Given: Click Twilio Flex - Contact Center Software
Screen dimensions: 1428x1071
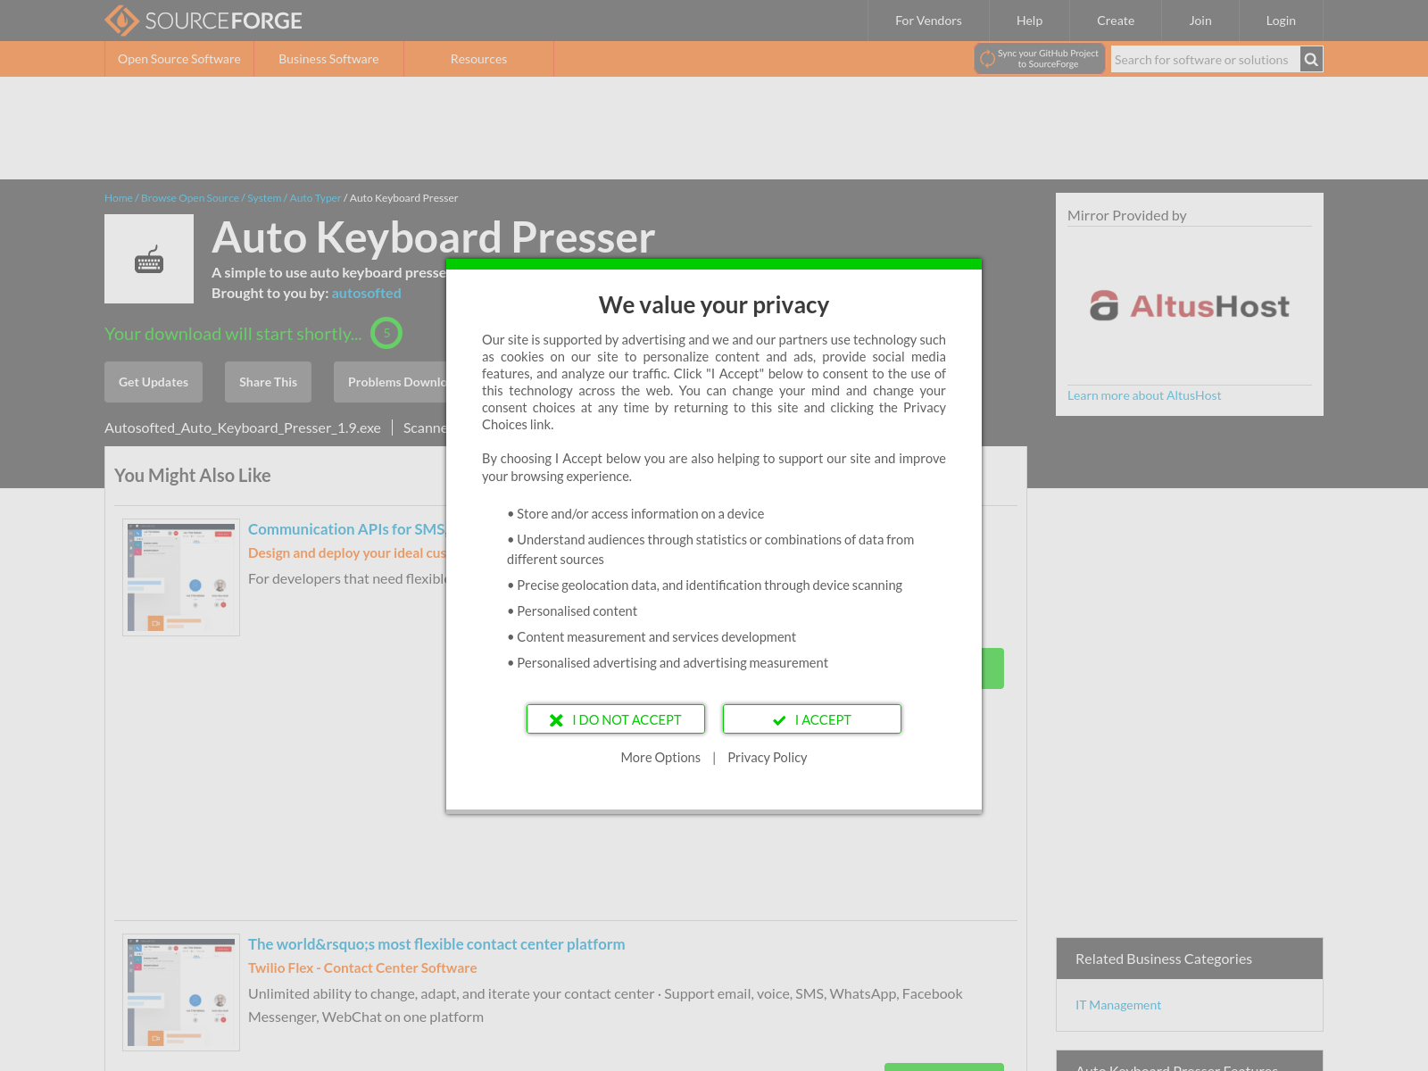Looking at the screenshot, I should [362, 968].
